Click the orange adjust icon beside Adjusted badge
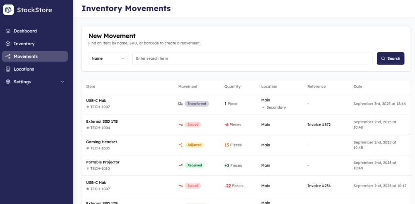The image size is (415, 204). point(181,145)
